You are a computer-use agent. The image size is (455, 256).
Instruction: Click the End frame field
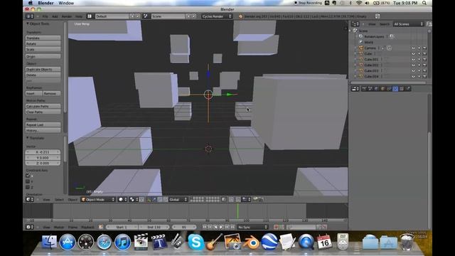tap(154, 227)
